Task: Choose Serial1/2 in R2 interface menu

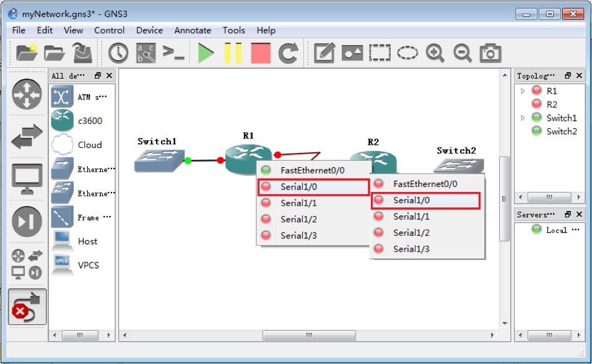Action: (x=426, y=233)
